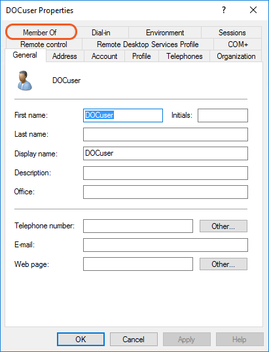This screenshot has width=269, height=352.
Task: Click the First name input field
Action: pos(123,115)
